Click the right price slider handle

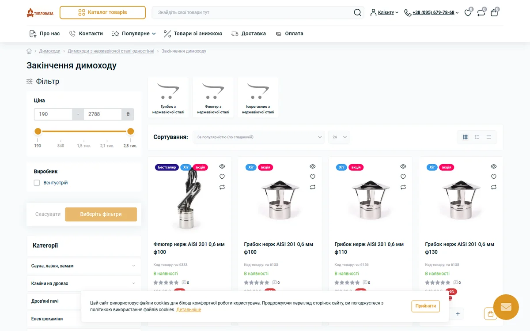[x=130, y=131]
